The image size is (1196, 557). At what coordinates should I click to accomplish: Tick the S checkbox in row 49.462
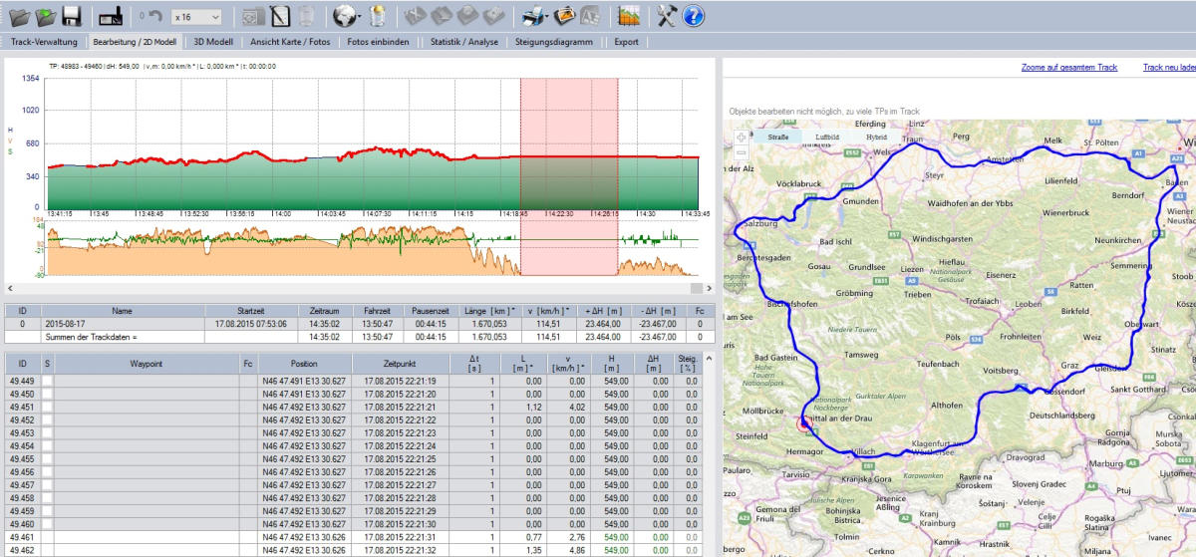(47, 549)
